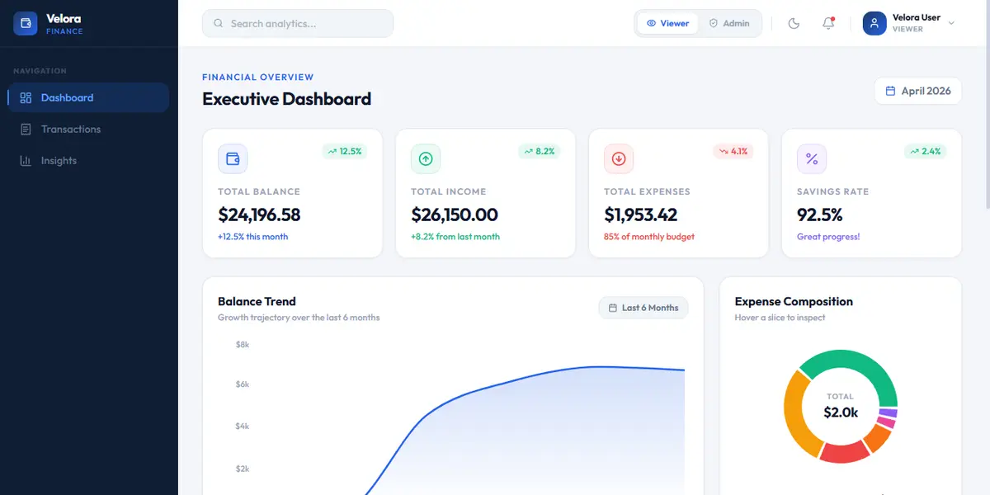Viewport: 990px width, 495px height.
Task: Click the 4.1% downward trend badge
Action: (x=733, y=151)
